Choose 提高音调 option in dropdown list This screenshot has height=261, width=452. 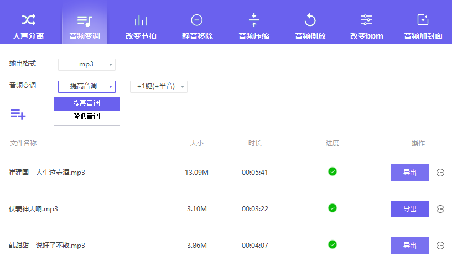pos(87,103)
